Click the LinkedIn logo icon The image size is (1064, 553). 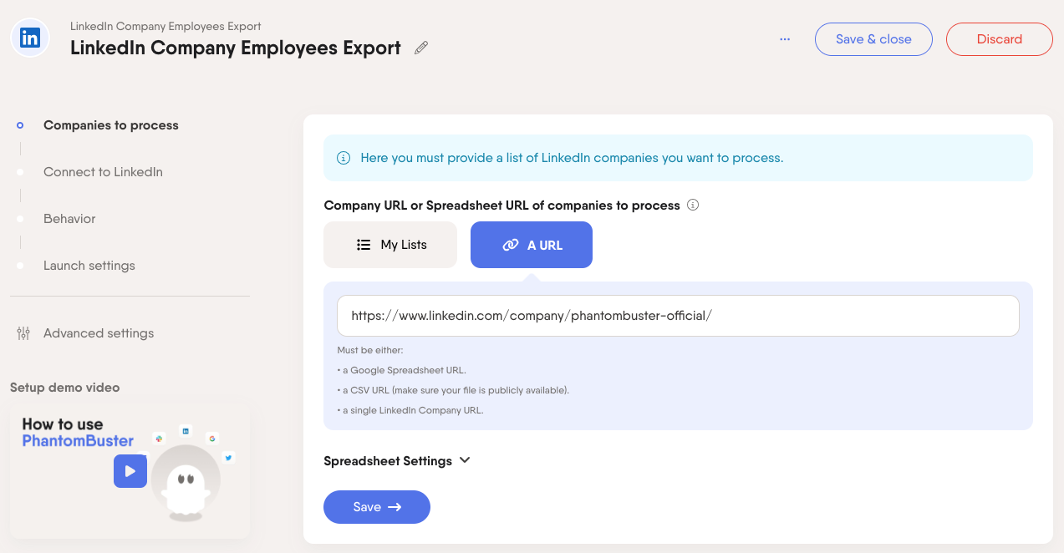point(30,38)
